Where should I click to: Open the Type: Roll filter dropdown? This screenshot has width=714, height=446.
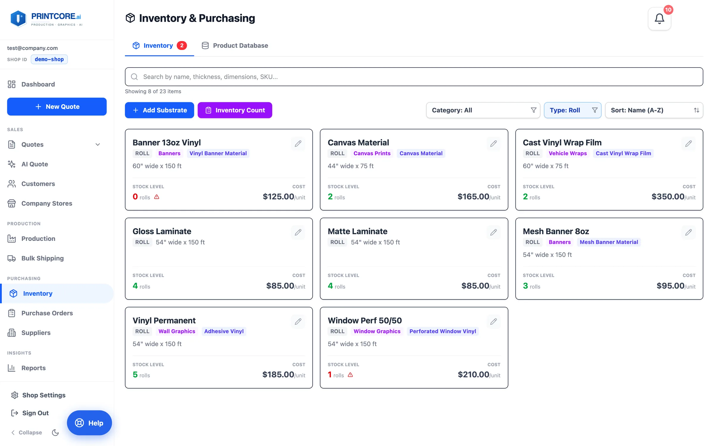[572, 110]
